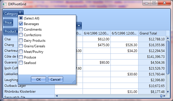Click horizontal scrollbar left arrow
The height and width of the screenshot is (101, 173).
pyautogui.click(x=57, y=96)
